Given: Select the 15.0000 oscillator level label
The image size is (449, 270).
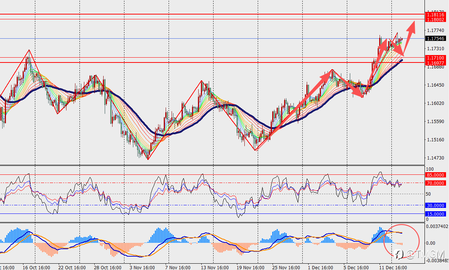Looking at the screenshot, I should point(436,214).
